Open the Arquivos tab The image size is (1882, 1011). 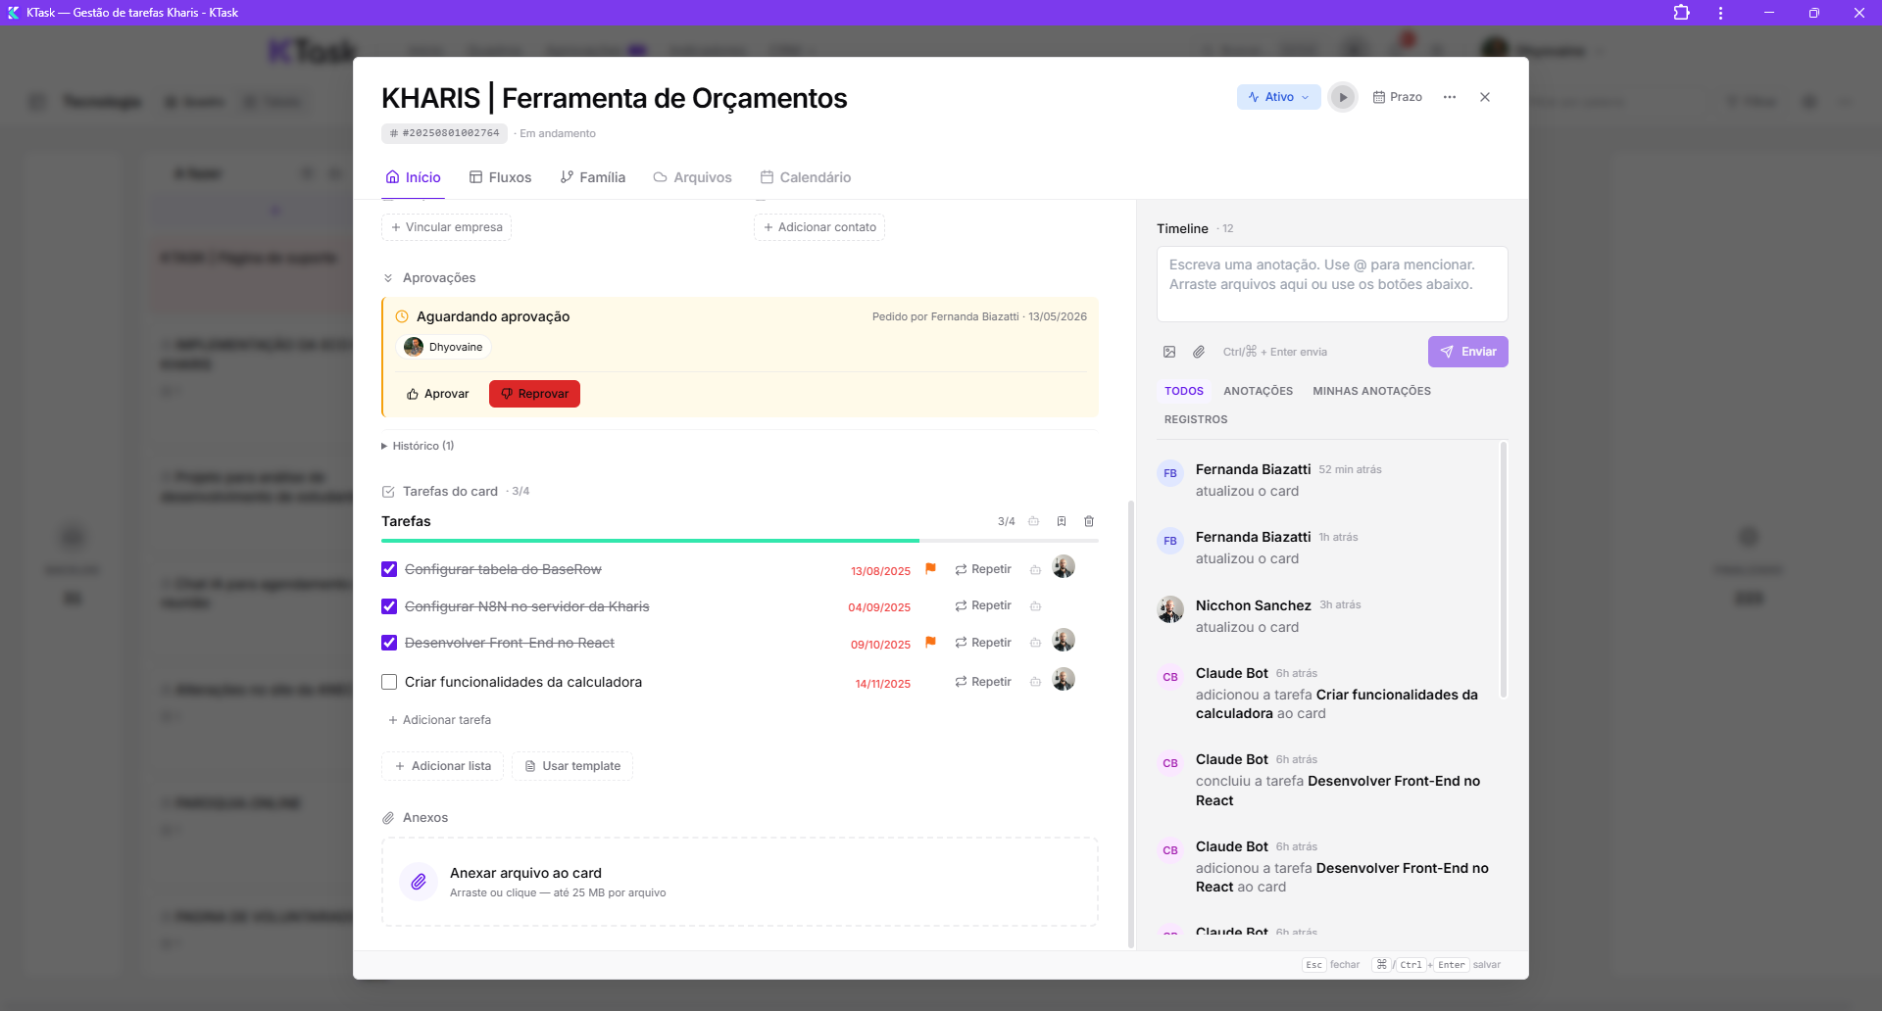692,177
